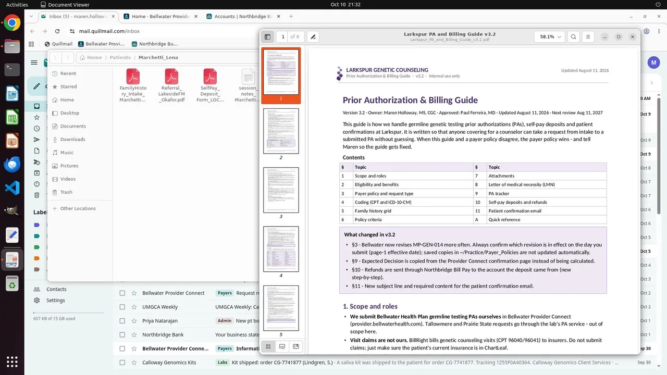Open Activities overview in top bar
667x375 pixels.
click(x=17, y=5)
